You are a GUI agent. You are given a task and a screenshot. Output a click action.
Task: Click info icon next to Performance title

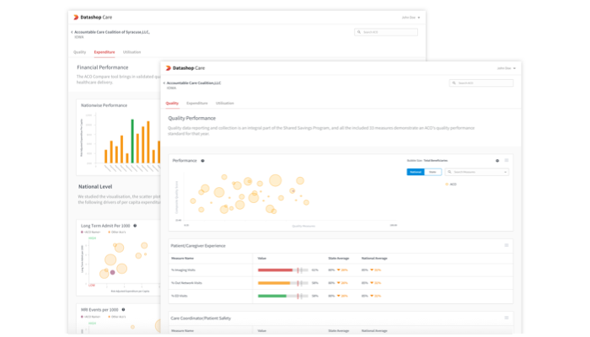[202, 160]
